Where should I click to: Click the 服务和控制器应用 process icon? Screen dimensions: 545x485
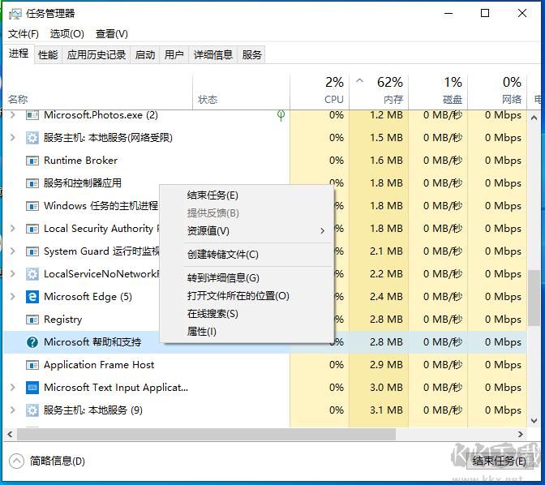point(32,183)
